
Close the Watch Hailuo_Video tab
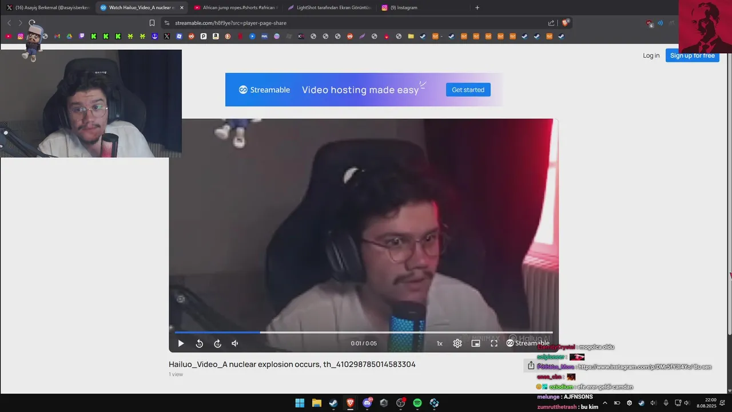pyautogui.click(x=182, y=7)
